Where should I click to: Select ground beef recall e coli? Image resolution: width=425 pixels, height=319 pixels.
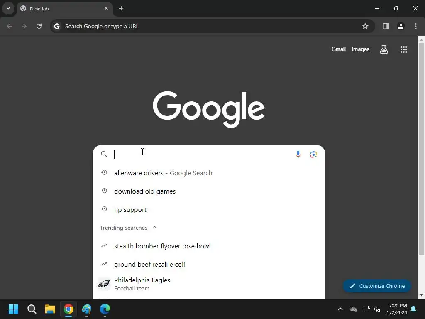pyautogui.click(x=209, y=264)
